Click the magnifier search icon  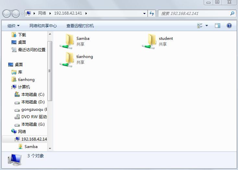pos(232,14)
